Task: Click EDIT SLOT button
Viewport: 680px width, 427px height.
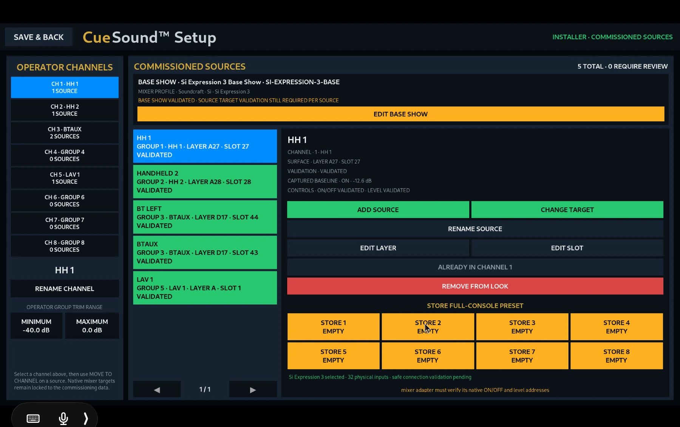Action: coord(567,248)
